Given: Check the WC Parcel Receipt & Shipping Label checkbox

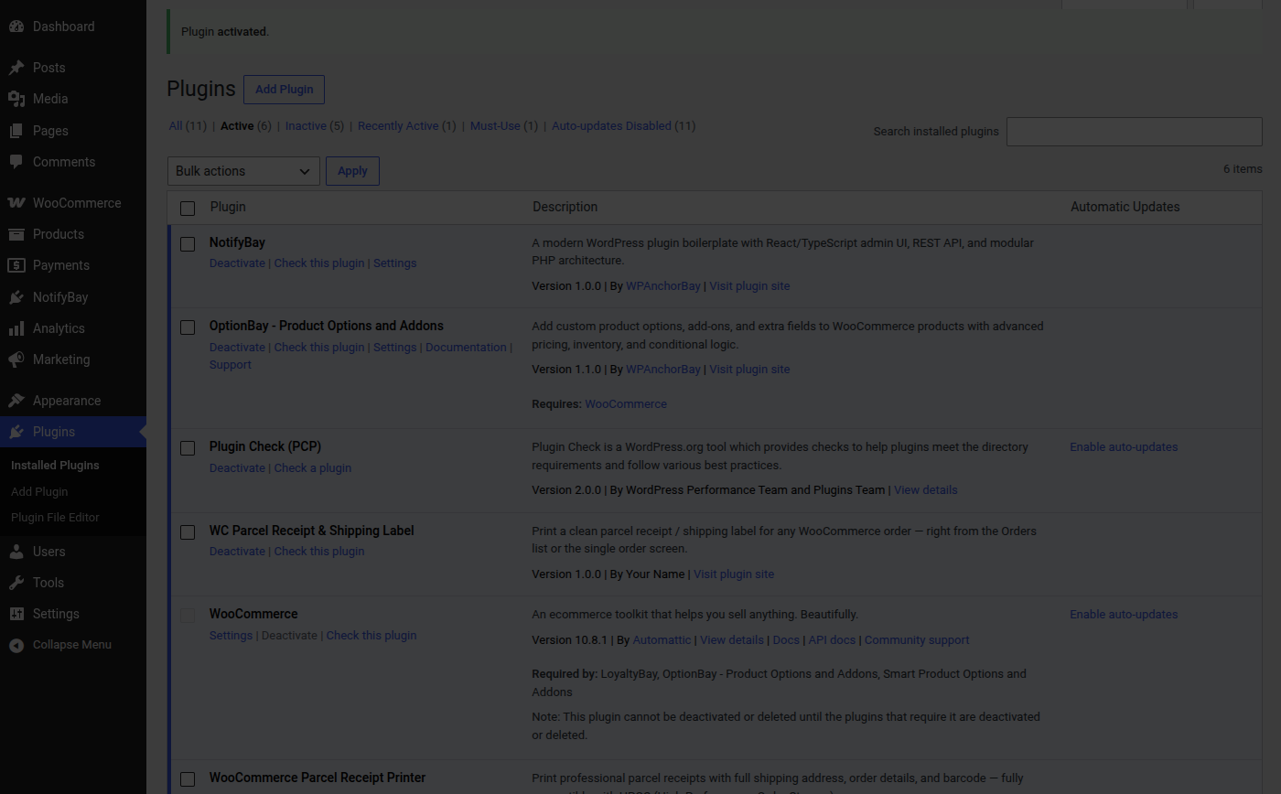Looking at the screenshot, I should 188,532.
